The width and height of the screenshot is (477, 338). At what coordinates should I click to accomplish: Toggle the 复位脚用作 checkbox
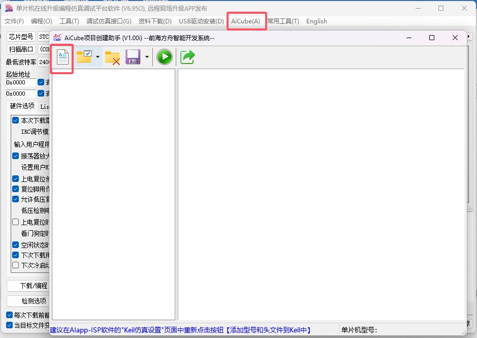(x=16, y=189)
